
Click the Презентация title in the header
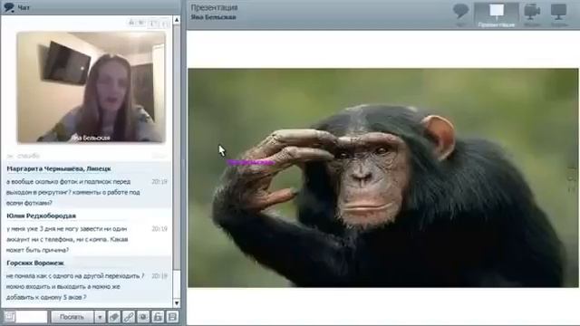(214, 7)
